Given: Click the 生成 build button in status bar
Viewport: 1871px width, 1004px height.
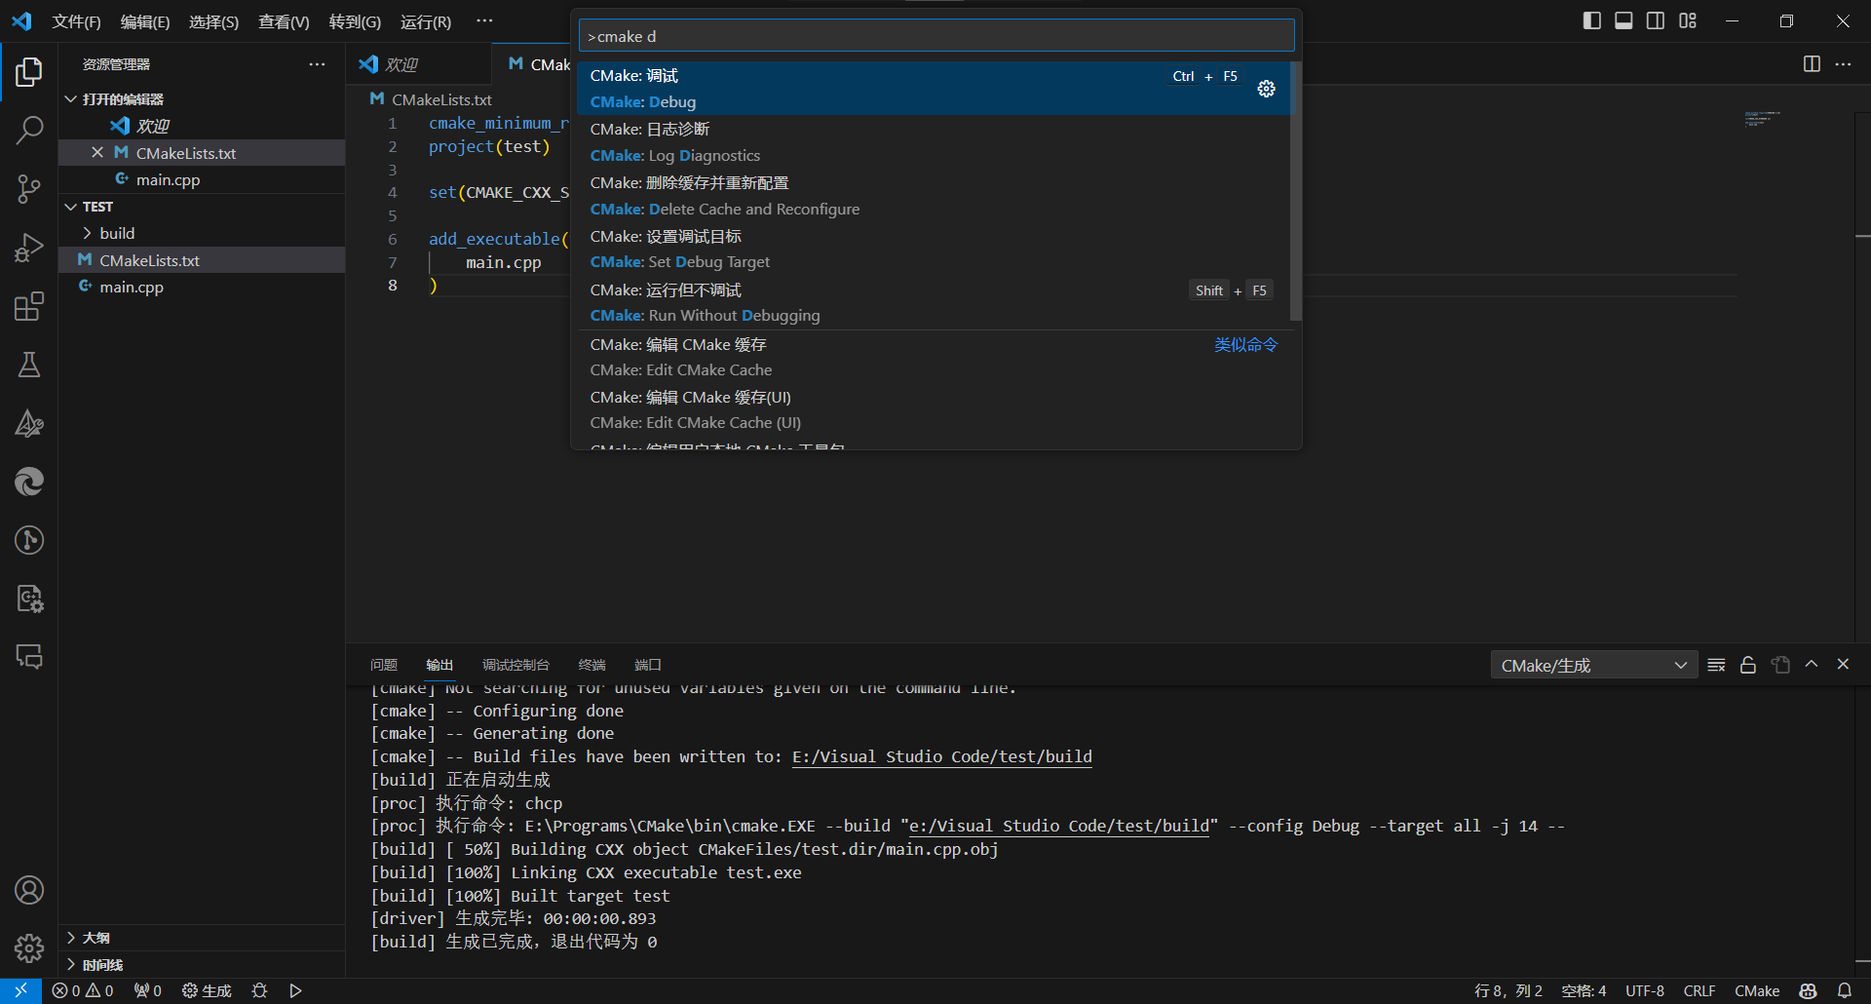Looking at the screenshot, I should 207,990.
